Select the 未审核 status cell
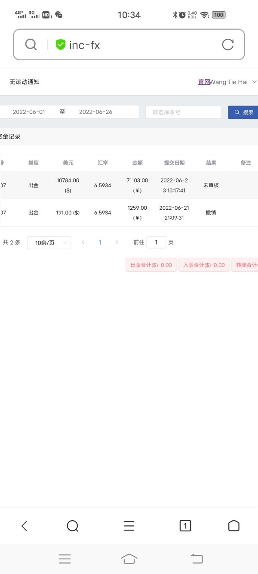This screenshot has height=574, width=258. (x=211, y=185)
